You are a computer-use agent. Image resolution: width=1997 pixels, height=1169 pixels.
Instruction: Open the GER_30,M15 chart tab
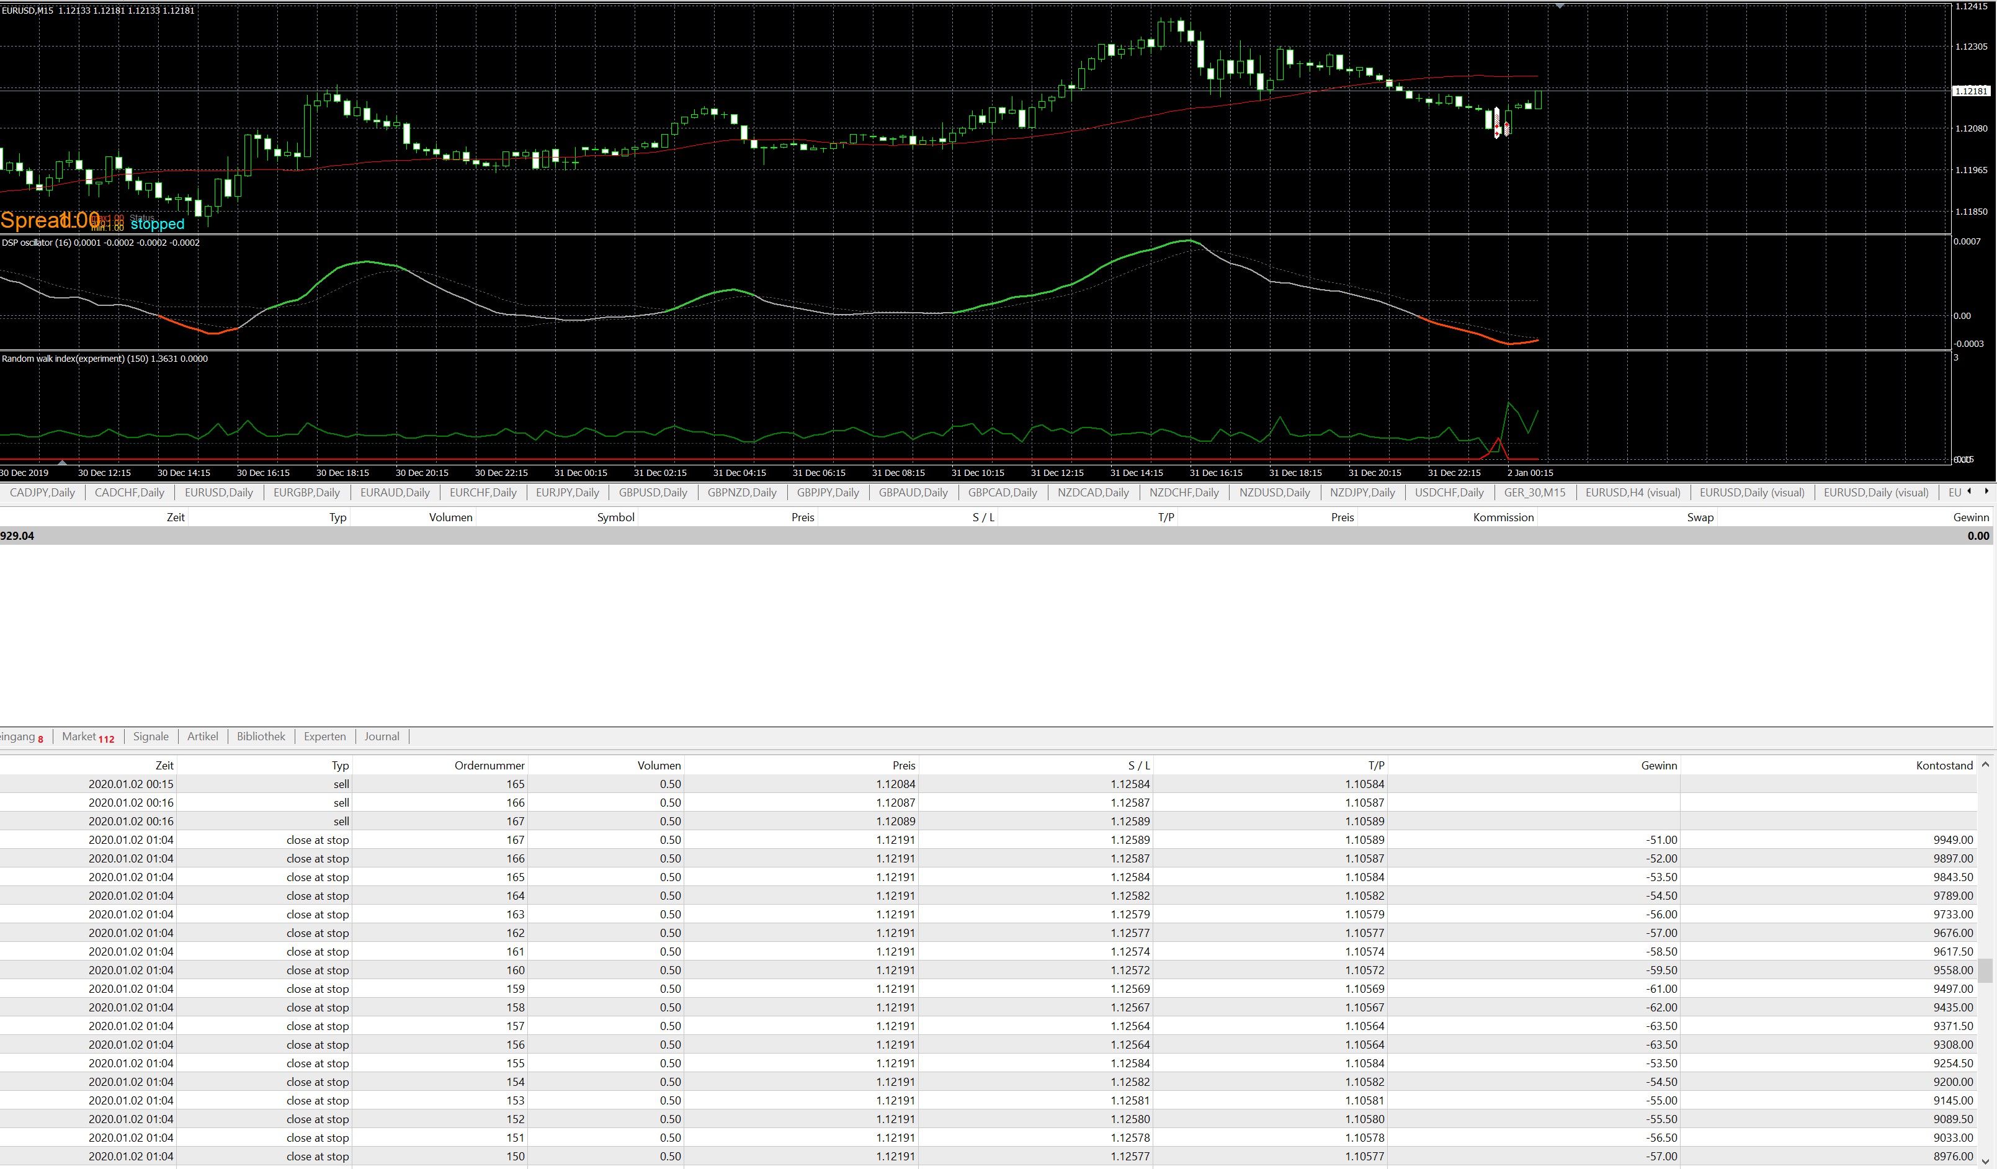pyautogui.click(x=1535, y=492)
